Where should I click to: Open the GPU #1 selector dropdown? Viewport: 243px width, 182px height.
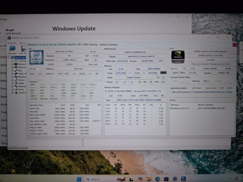[177, 69]
